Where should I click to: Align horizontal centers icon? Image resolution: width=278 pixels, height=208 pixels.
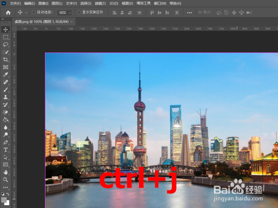click(122, 13)
